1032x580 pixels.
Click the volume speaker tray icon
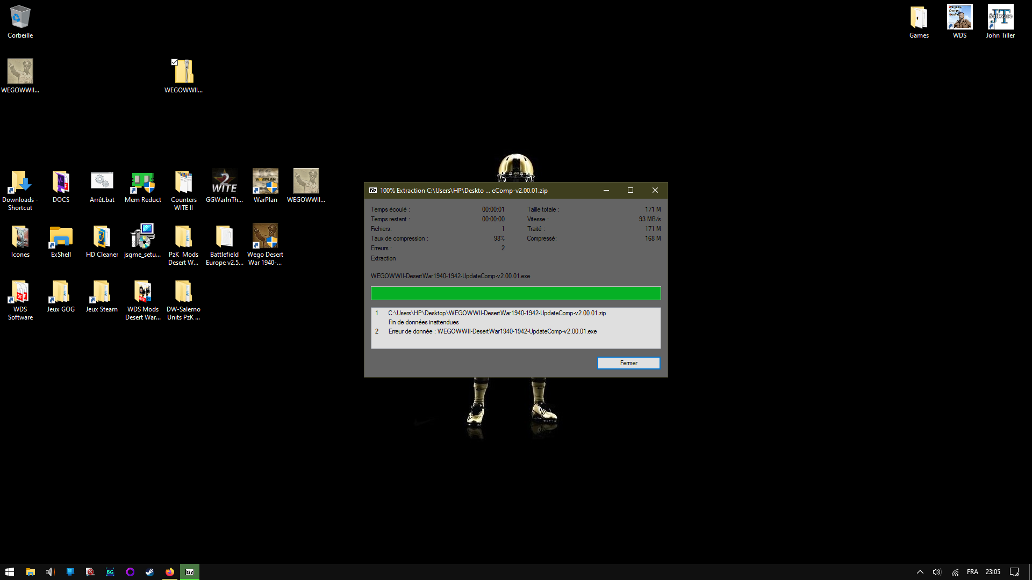coord(937,572)
